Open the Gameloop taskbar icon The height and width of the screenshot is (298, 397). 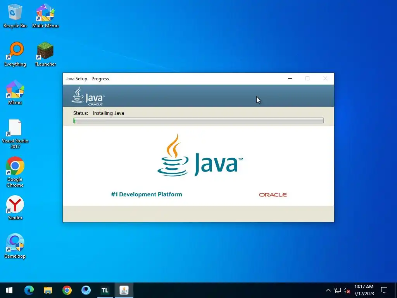click(x=86, y=290)
